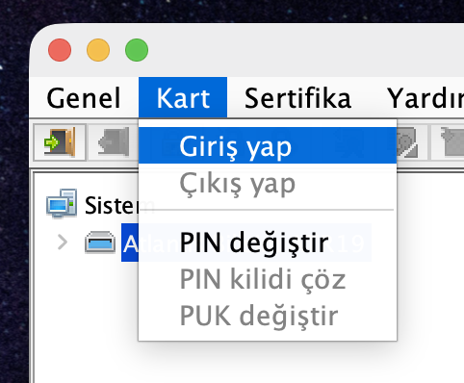Open the Genel menu
The width and height of the screenshot is (464, 383).
(84, 98)
